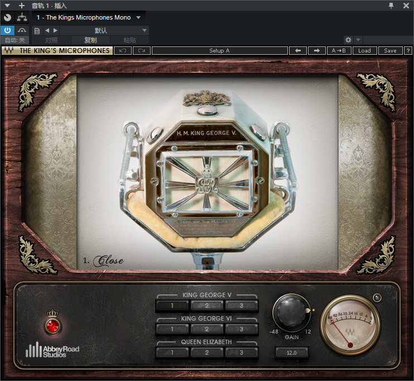
Task: Select Queen Elizabeth position 3
Action: 242,353
